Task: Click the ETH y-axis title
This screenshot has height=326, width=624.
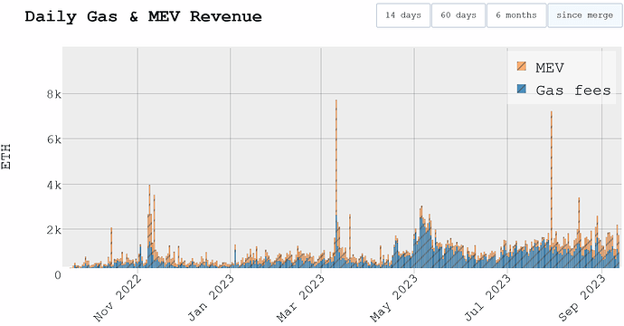Action: point(6,157)
